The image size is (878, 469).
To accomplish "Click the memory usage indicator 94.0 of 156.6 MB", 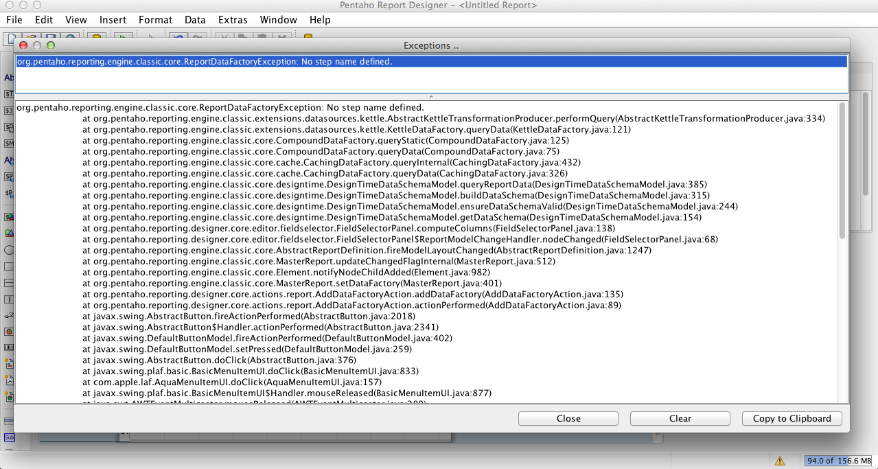I will (x=839, y=461).
